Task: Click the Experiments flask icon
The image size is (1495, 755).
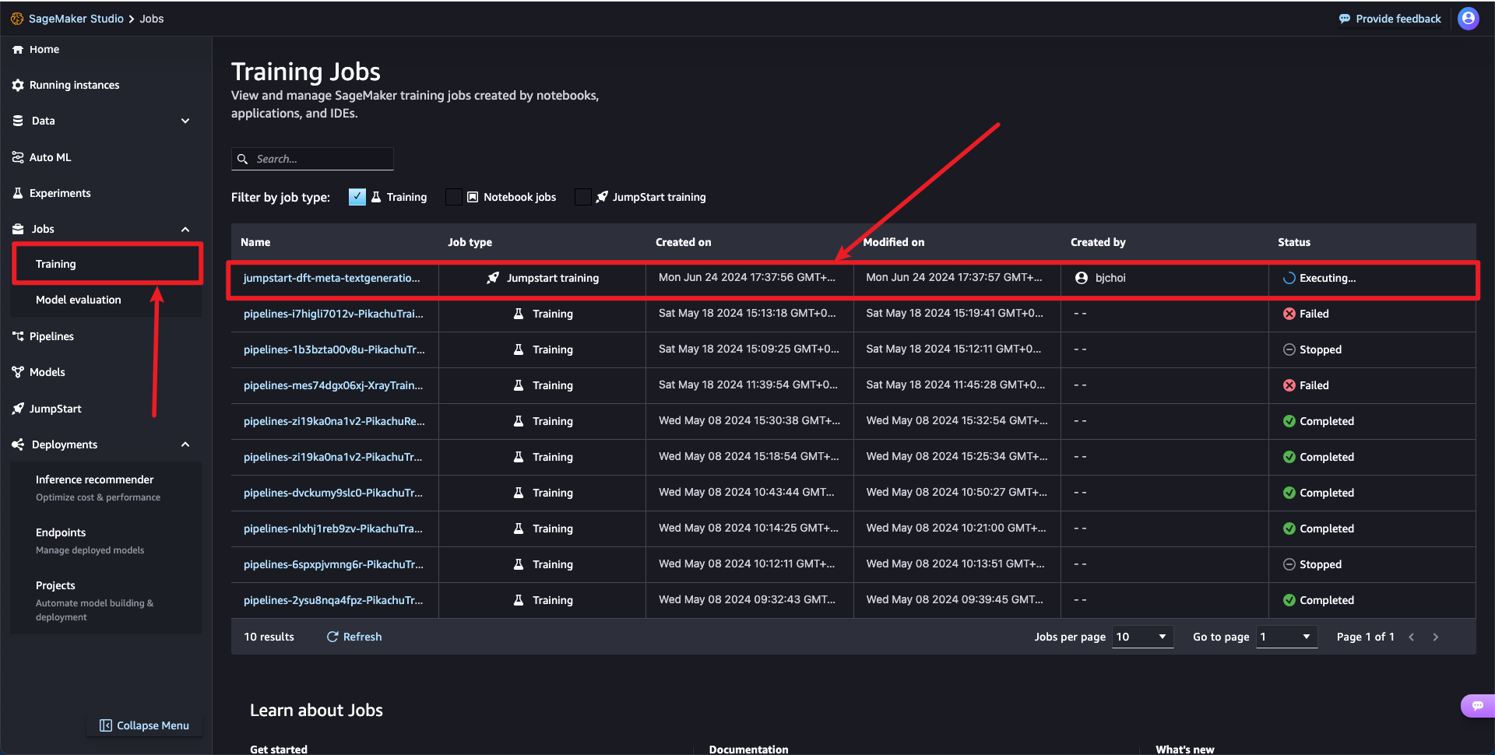Action: click(18, 193)
